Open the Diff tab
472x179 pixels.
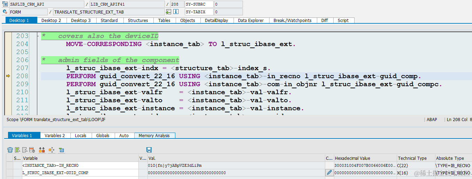pos(325,20)
